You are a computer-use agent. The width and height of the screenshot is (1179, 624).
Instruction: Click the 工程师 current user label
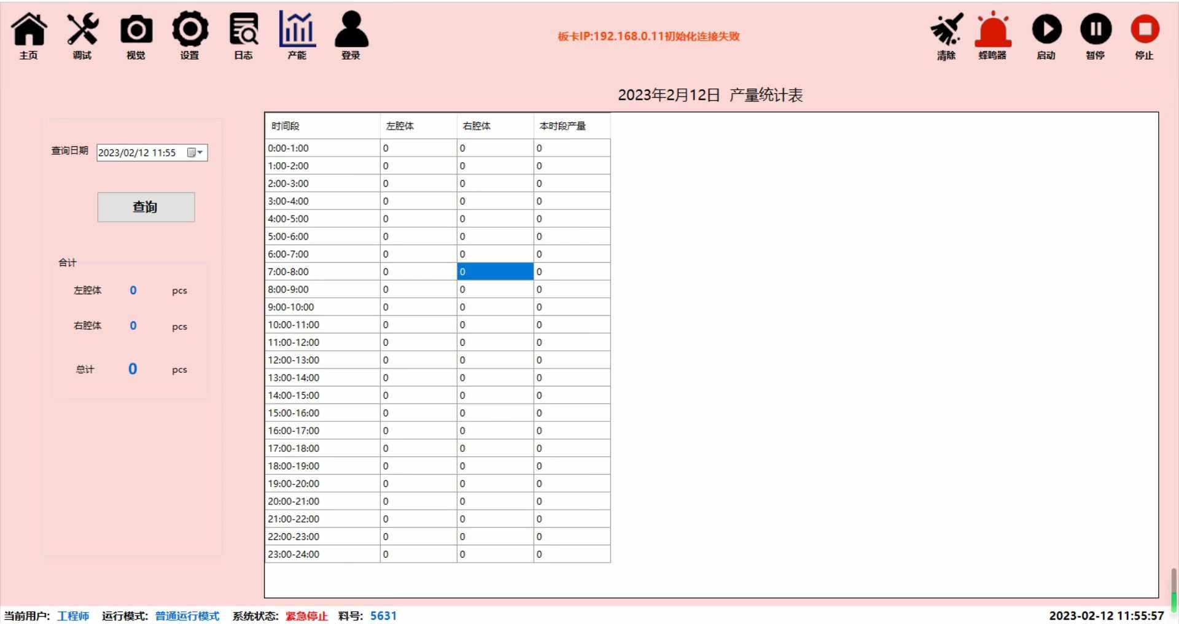[73, 616]
